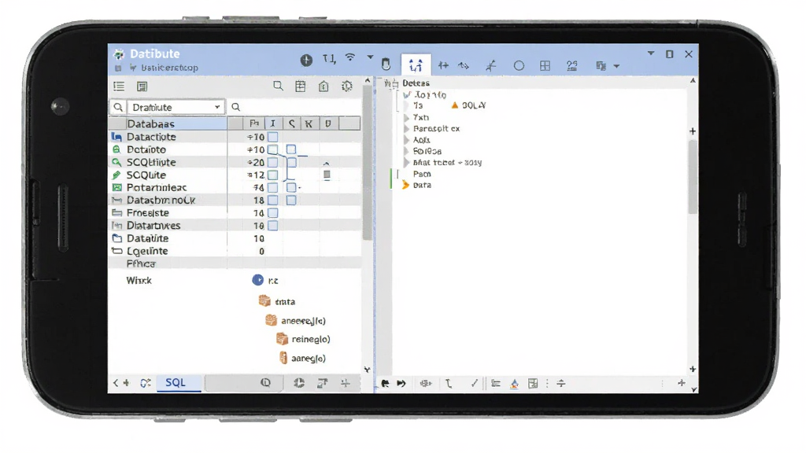Open the Dratiiute combo box
Image resolution: width=806 pixels, height=453 pixels.
tap(176, 107)
